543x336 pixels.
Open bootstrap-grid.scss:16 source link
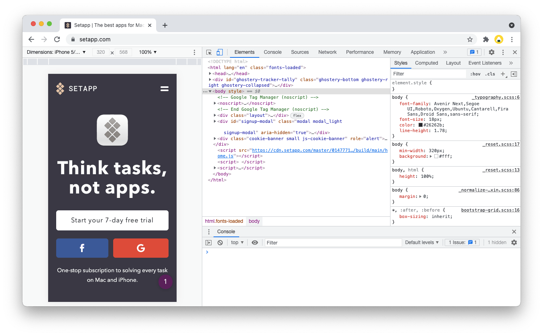(x=490, y=210)
